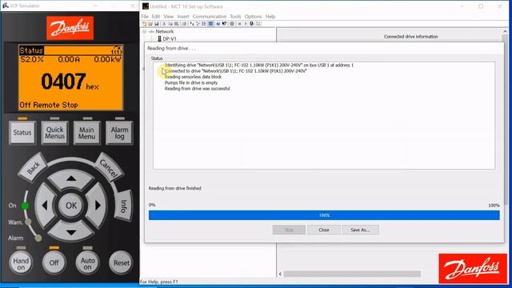Click the New file toolbar icon

click(x=144, y=23)
